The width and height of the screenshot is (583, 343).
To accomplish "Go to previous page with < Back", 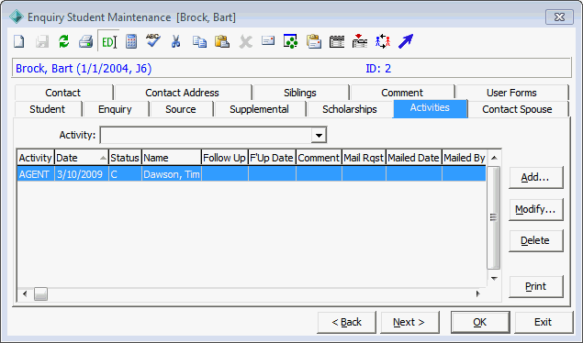I will (x=346, y=322).
